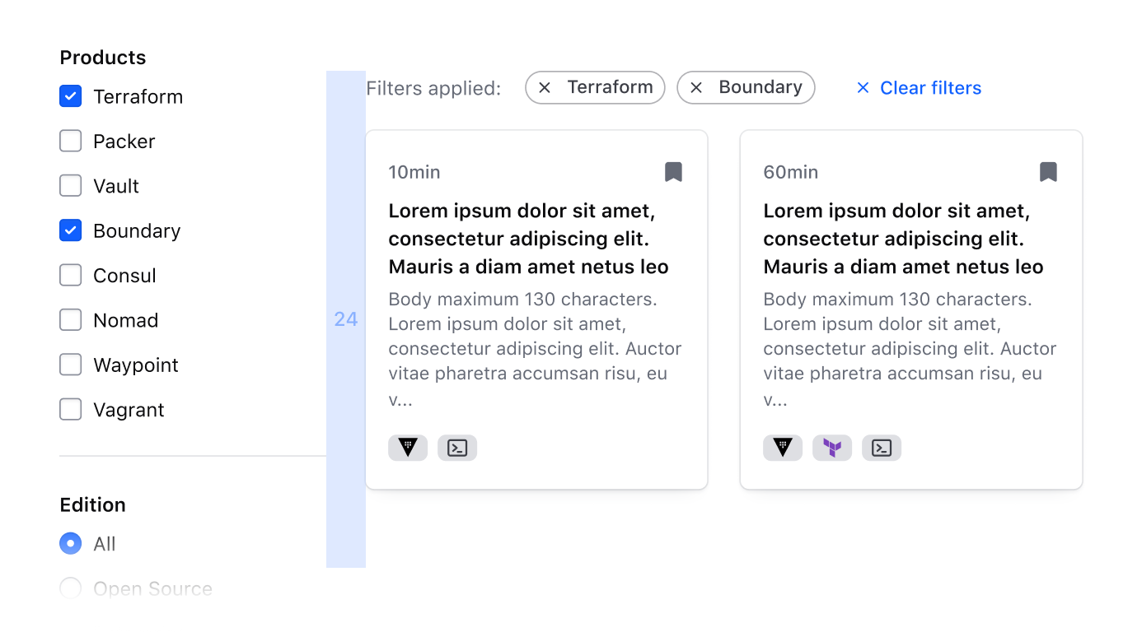Click the Clear filters link
1142x632 pixels.
click(920, 88)
